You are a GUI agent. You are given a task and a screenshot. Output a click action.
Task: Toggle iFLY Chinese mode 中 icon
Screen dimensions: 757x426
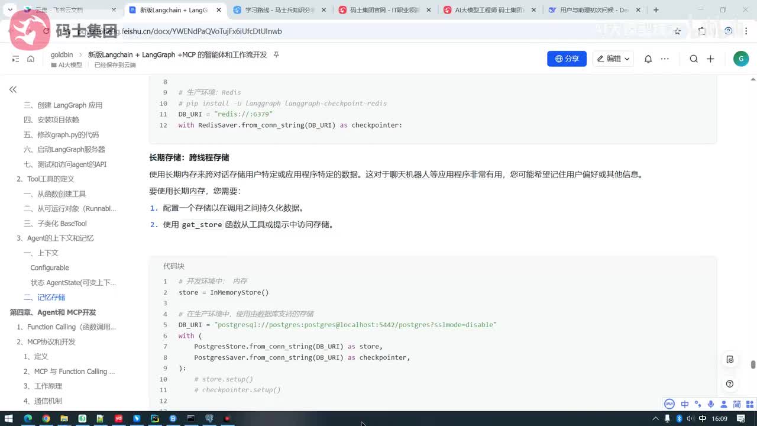coord(685,404)
